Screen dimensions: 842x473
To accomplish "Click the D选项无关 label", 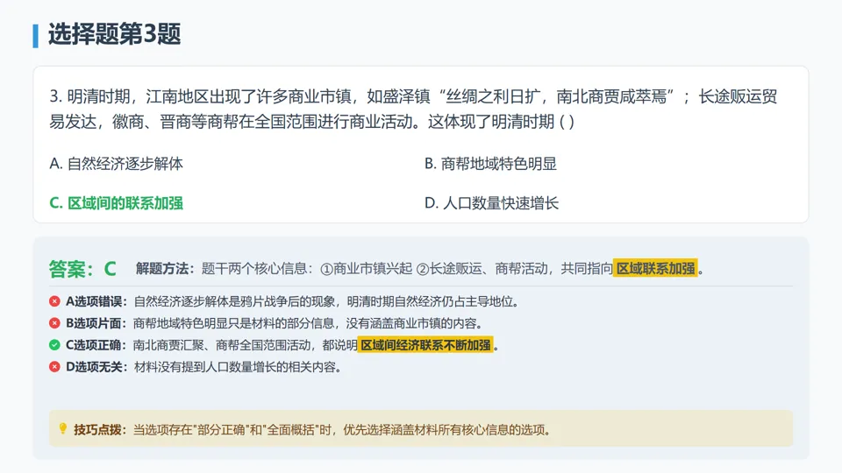I will click(96, 367).
